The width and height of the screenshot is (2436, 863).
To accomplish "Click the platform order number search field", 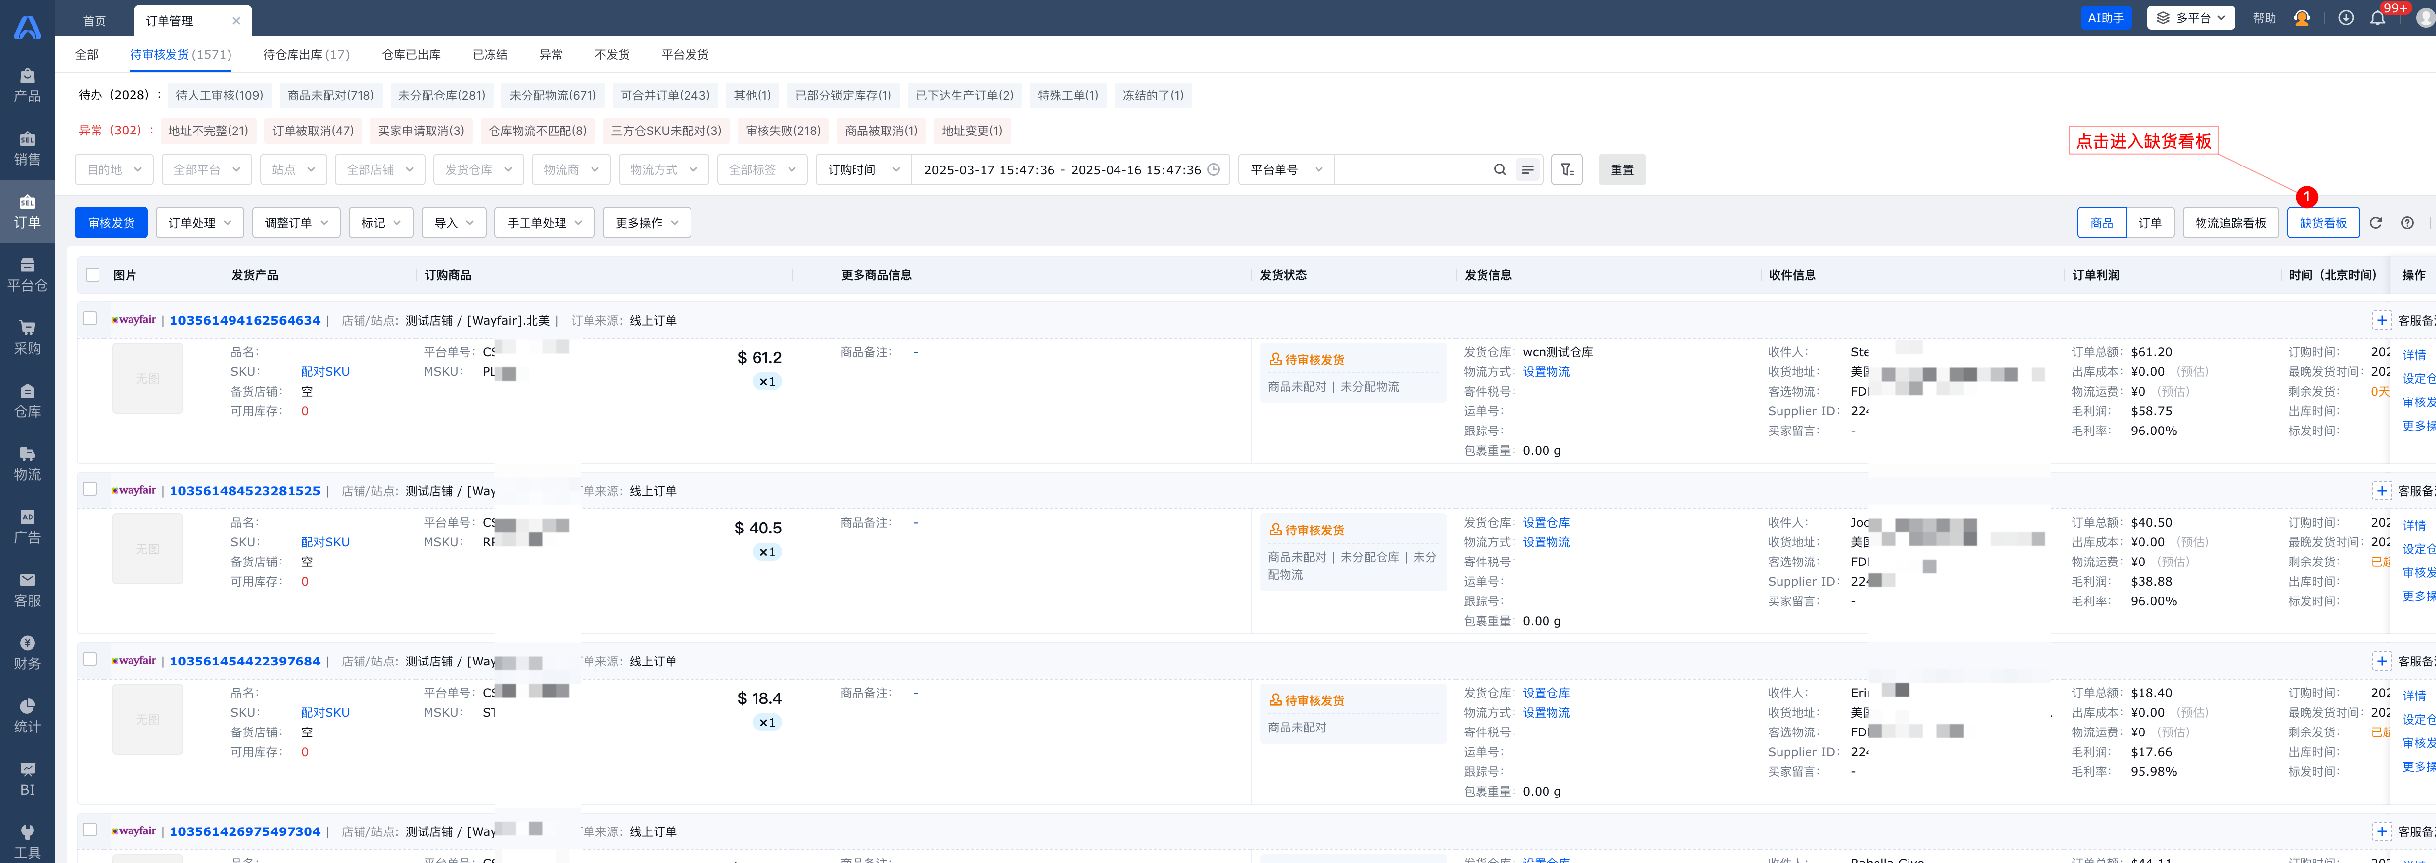I will [x=1409, y=169].
